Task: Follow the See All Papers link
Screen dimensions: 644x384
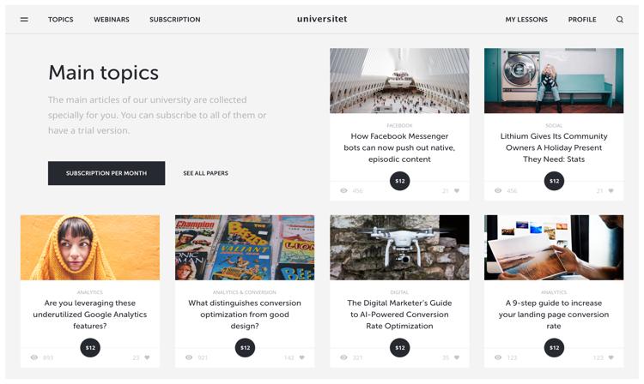Action: (206, 173)
